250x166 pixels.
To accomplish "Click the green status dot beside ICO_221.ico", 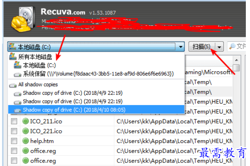I will pos(25,131).
